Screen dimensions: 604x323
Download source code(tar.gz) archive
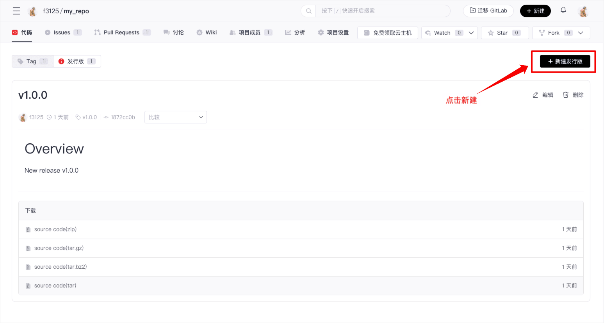tap(59, 248)
